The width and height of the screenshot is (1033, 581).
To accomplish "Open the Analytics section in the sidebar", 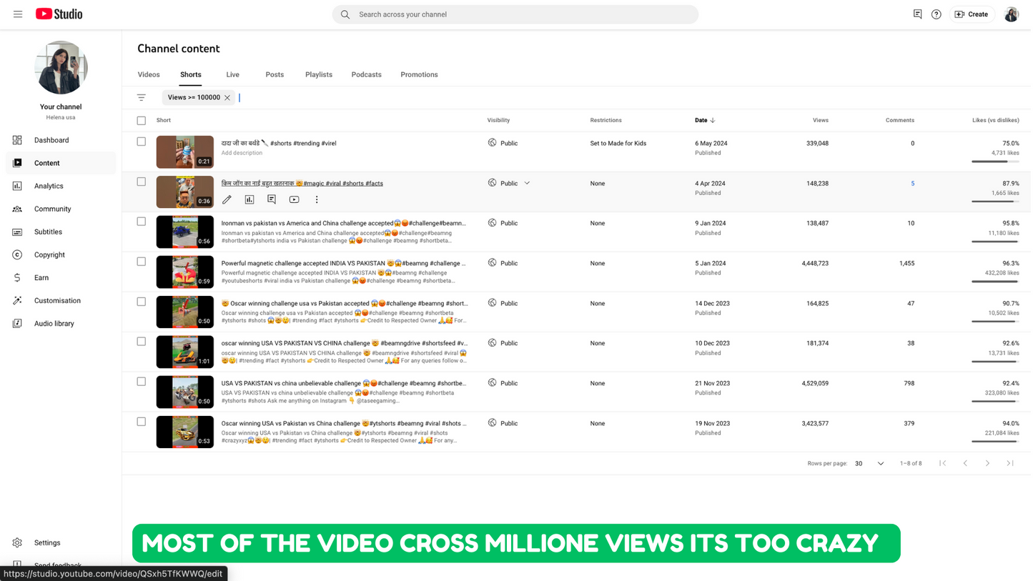I will 49,186.
